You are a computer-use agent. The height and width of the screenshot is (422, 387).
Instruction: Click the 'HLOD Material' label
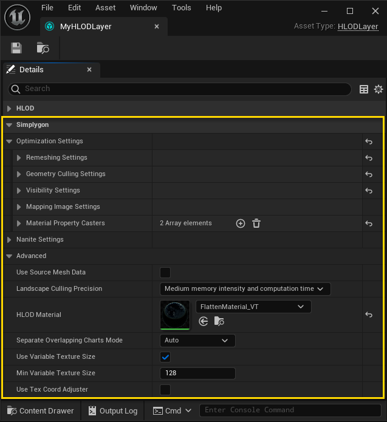tap(39, 315)
